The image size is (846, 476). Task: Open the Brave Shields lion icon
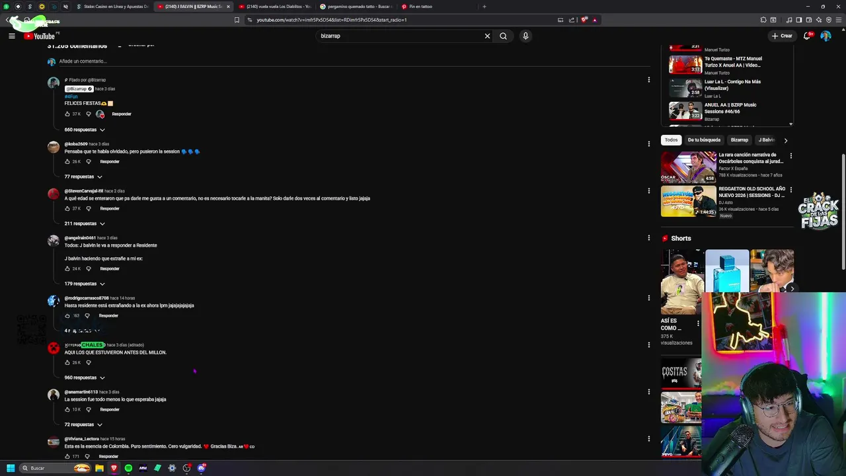pyautogui.click(x=584, y=20)
